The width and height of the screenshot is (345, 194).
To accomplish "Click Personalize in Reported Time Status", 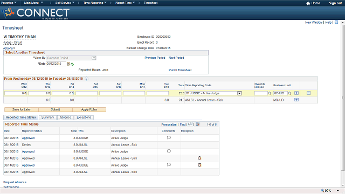I will point(169,124).
